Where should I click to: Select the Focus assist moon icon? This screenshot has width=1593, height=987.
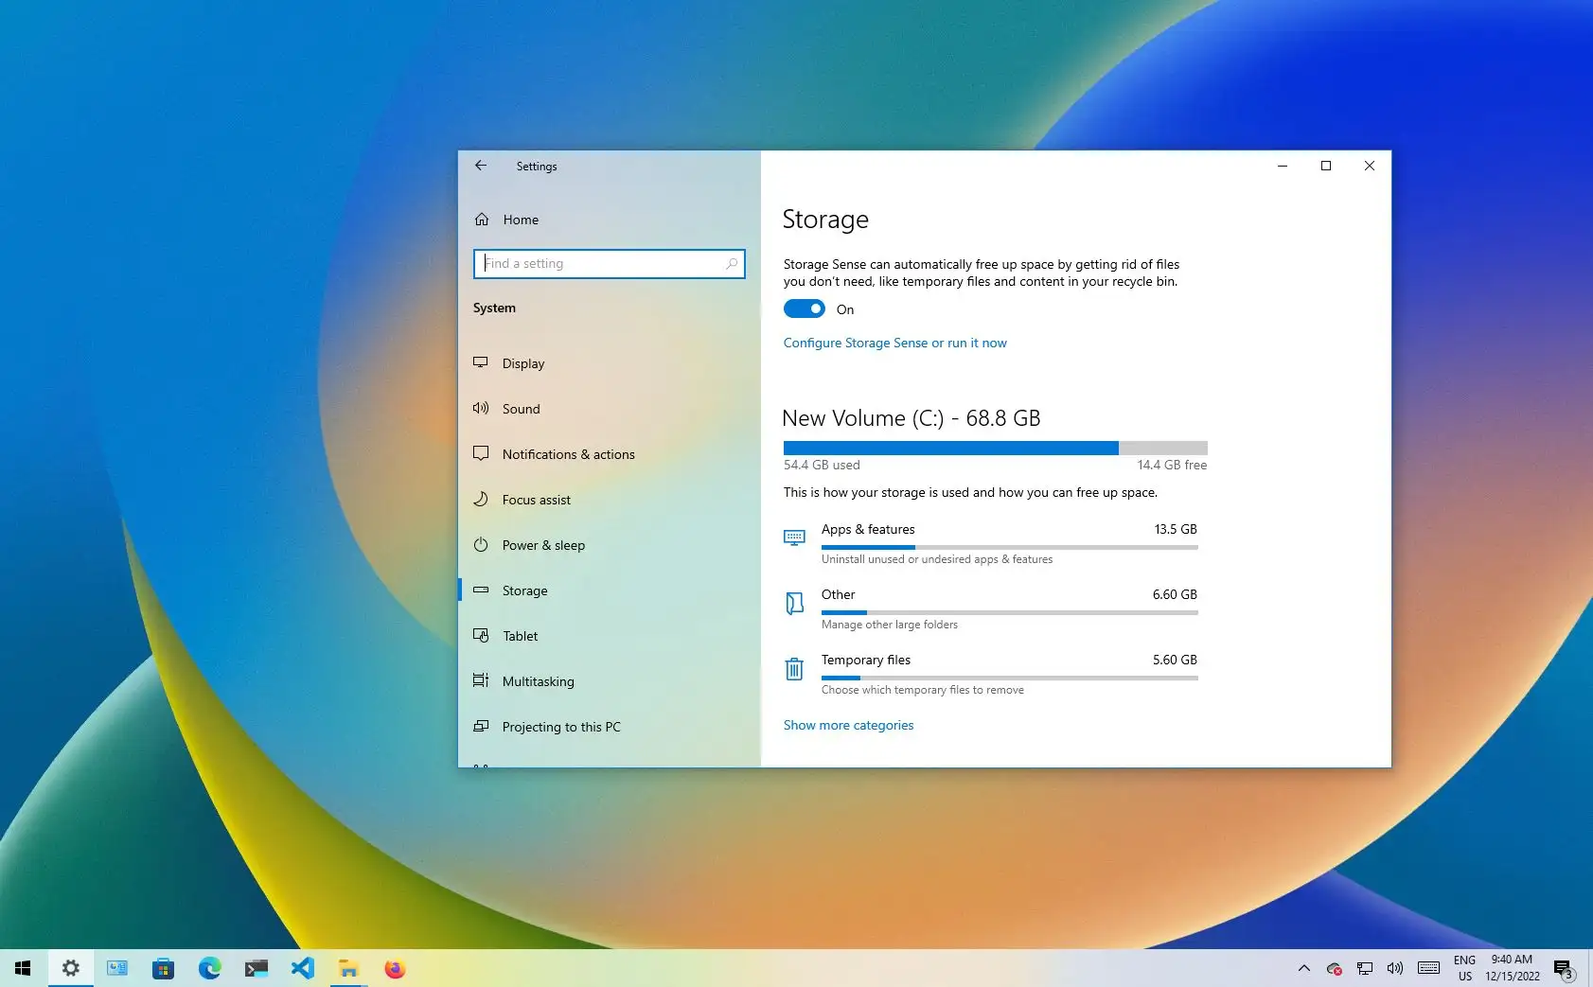pyautogui.click(x=482, y=499)
